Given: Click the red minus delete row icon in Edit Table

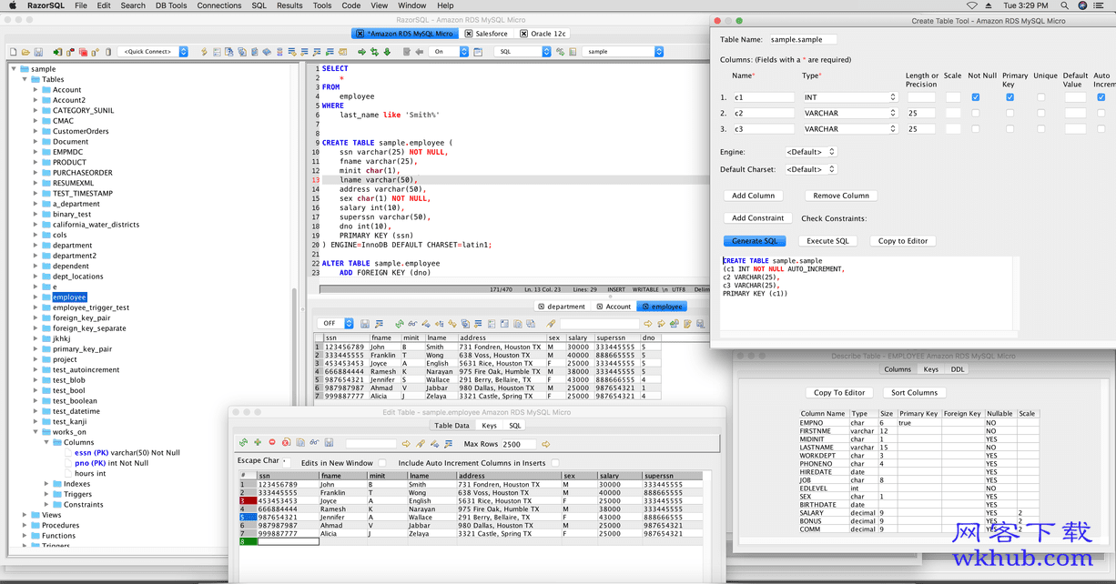Looking at the screenshot, I should 272,443.
